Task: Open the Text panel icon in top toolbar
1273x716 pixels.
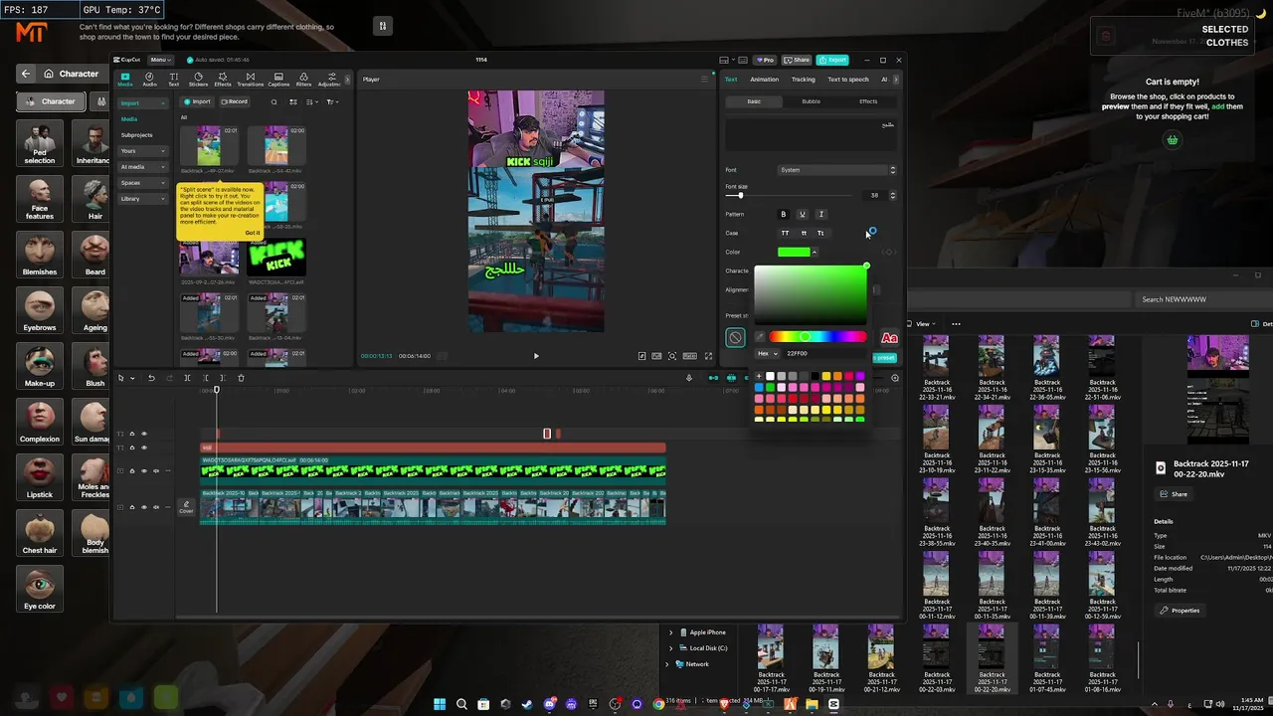Action: [173, 80]
